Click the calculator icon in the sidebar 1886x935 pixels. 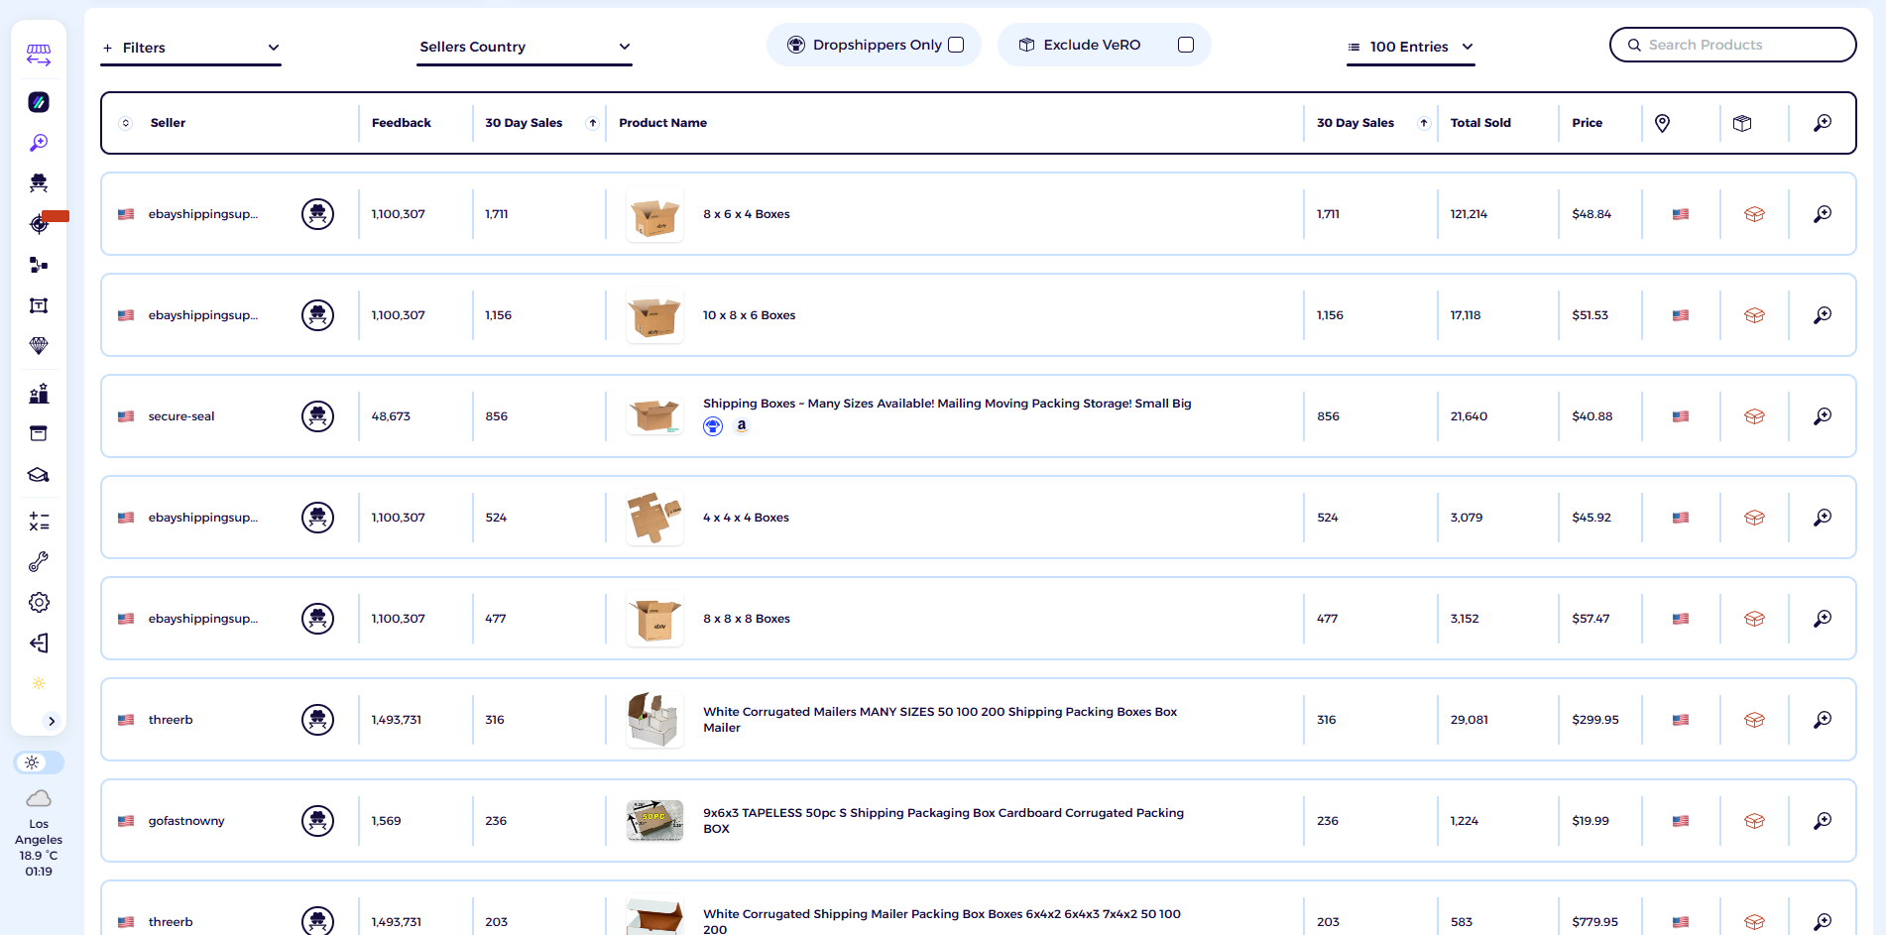39,522
